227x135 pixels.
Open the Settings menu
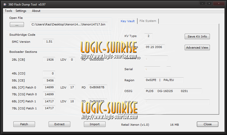21,11
